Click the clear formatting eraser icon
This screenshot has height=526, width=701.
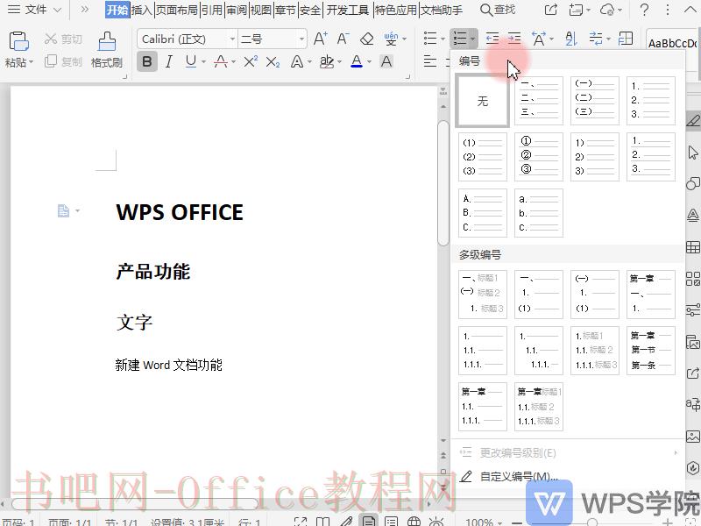click(x=366, y=39)
